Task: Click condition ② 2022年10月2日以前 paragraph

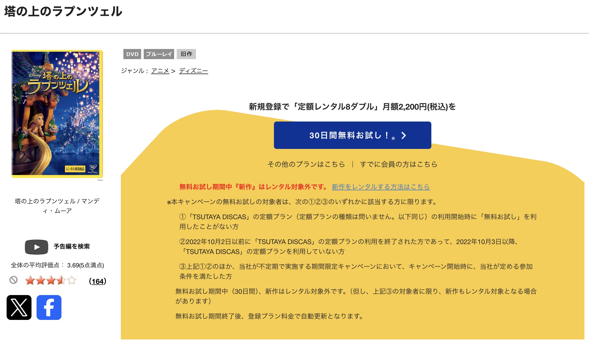Action: pyautogui.click(x=349, y=246)
